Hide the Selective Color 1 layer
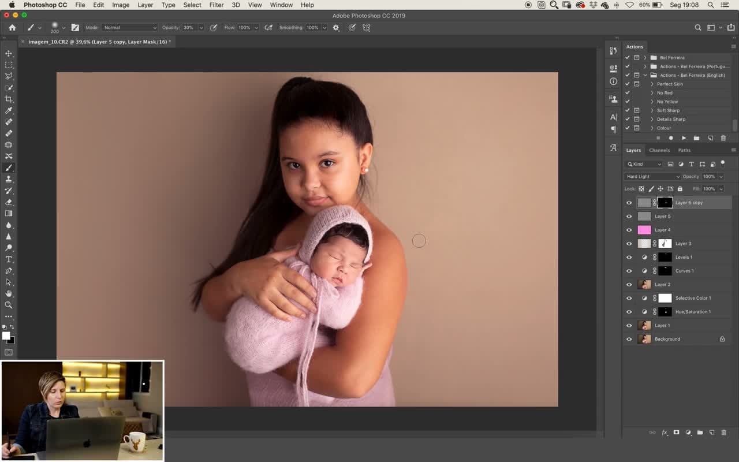The width and height of the screenshot is (739, 462). pyautogui.click(x=629, y=298)
